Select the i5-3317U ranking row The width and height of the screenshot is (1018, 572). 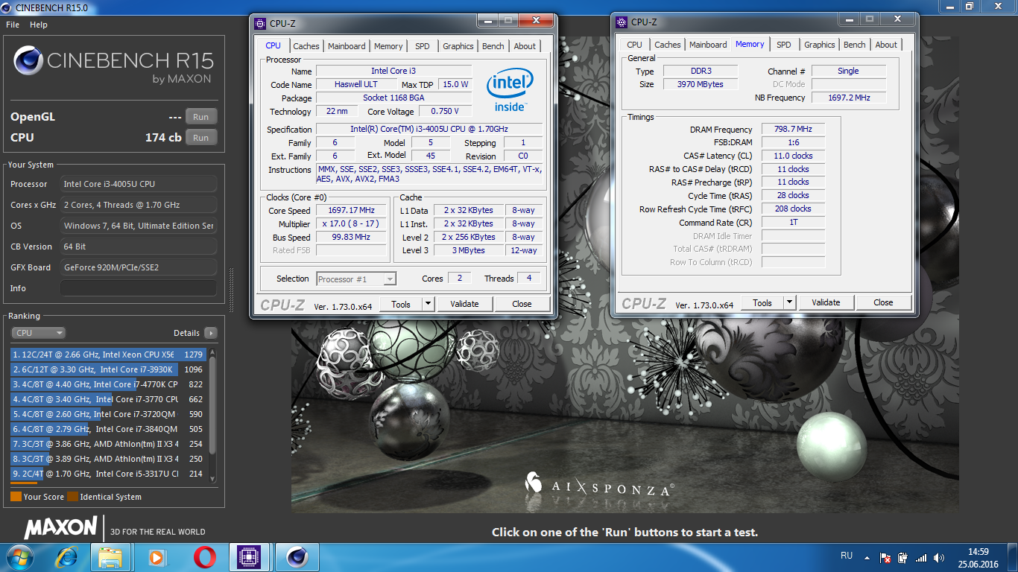[x=108, y=474]
